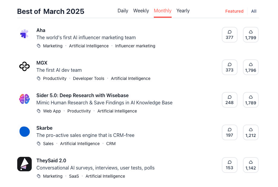Open the Influencer marketing topic under Aha
278x187 pixels.
pyautogui.click(x=135, y=46)
